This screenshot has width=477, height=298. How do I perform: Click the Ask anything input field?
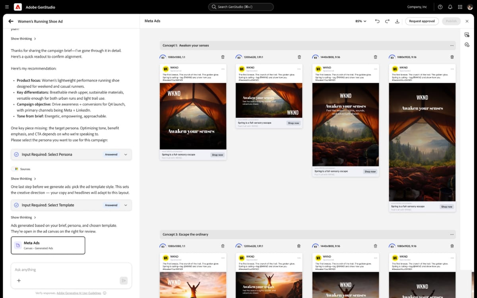pyautogui.click(x=56, y=269)
